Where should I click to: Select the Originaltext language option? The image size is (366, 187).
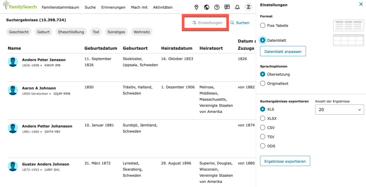pyautogui.click(x=263, y=83)
